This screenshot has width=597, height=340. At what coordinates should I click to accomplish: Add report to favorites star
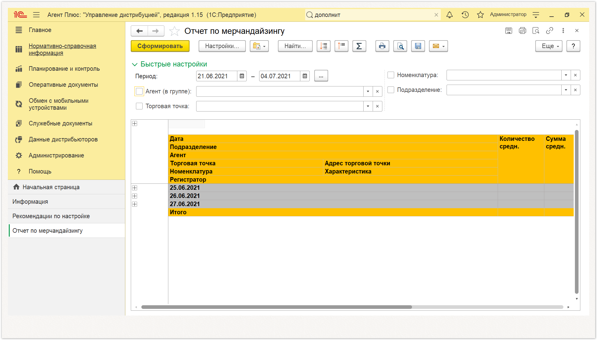point(174,31)
